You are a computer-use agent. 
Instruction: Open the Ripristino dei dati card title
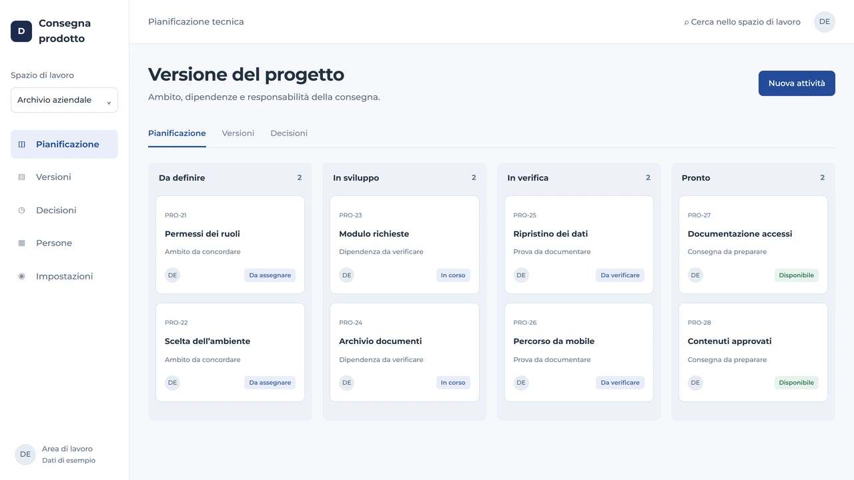point(550,234)
